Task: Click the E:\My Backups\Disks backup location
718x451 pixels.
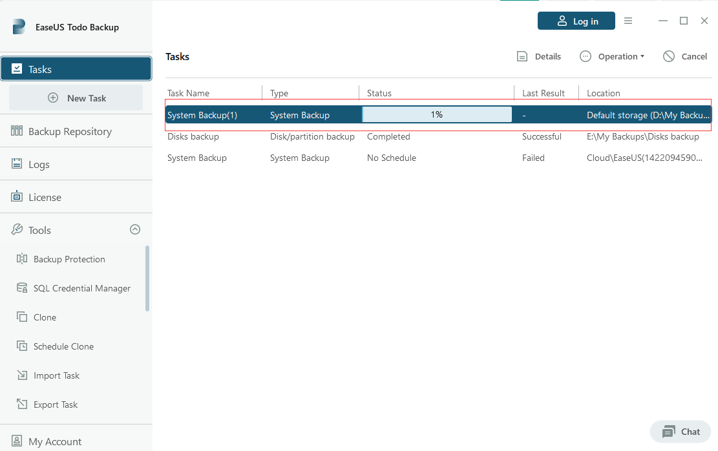Action: click(643, 136)
